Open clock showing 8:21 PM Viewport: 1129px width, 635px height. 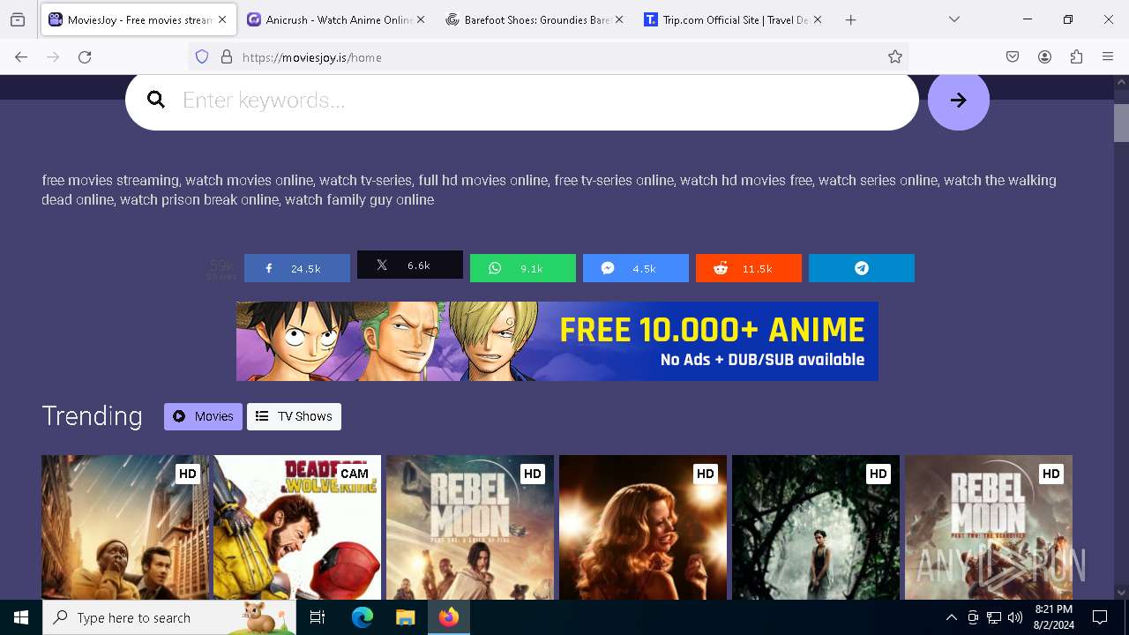click(x=1053, y=617)
